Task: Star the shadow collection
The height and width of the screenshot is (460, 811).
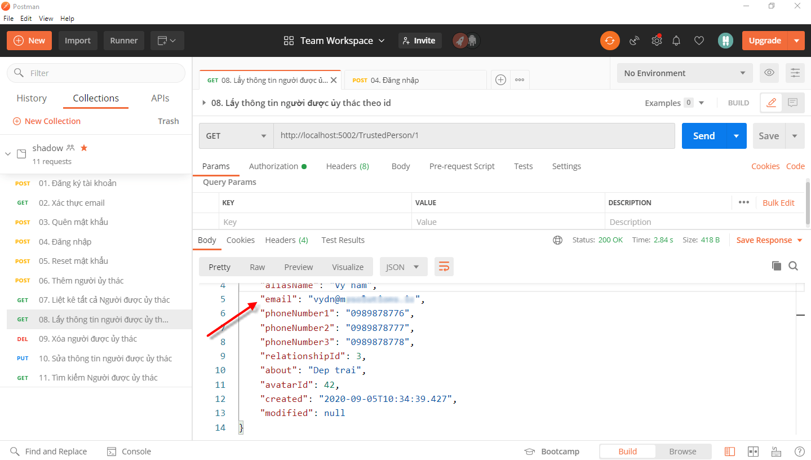Action: pyautogui.click(x=84, y=148)
